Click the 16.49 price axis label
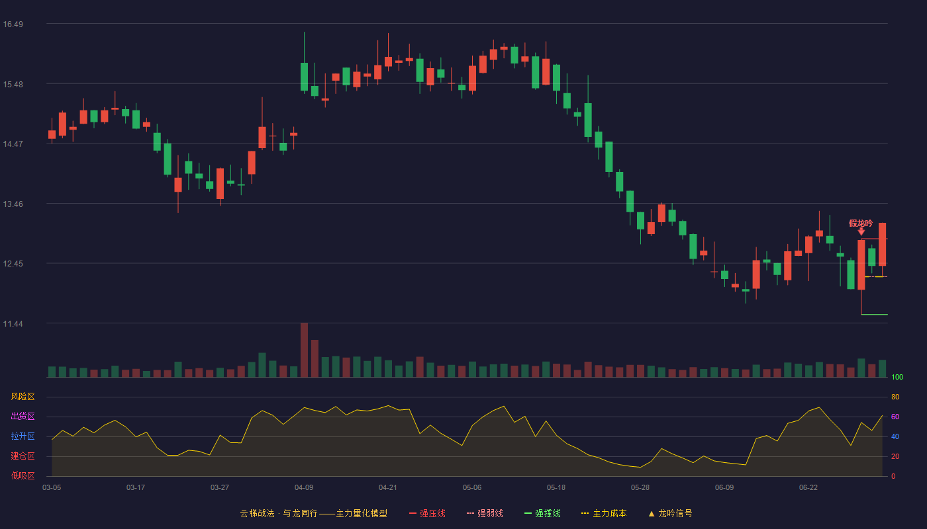Screen dimensions: 927x529 [x=13, y=24]
